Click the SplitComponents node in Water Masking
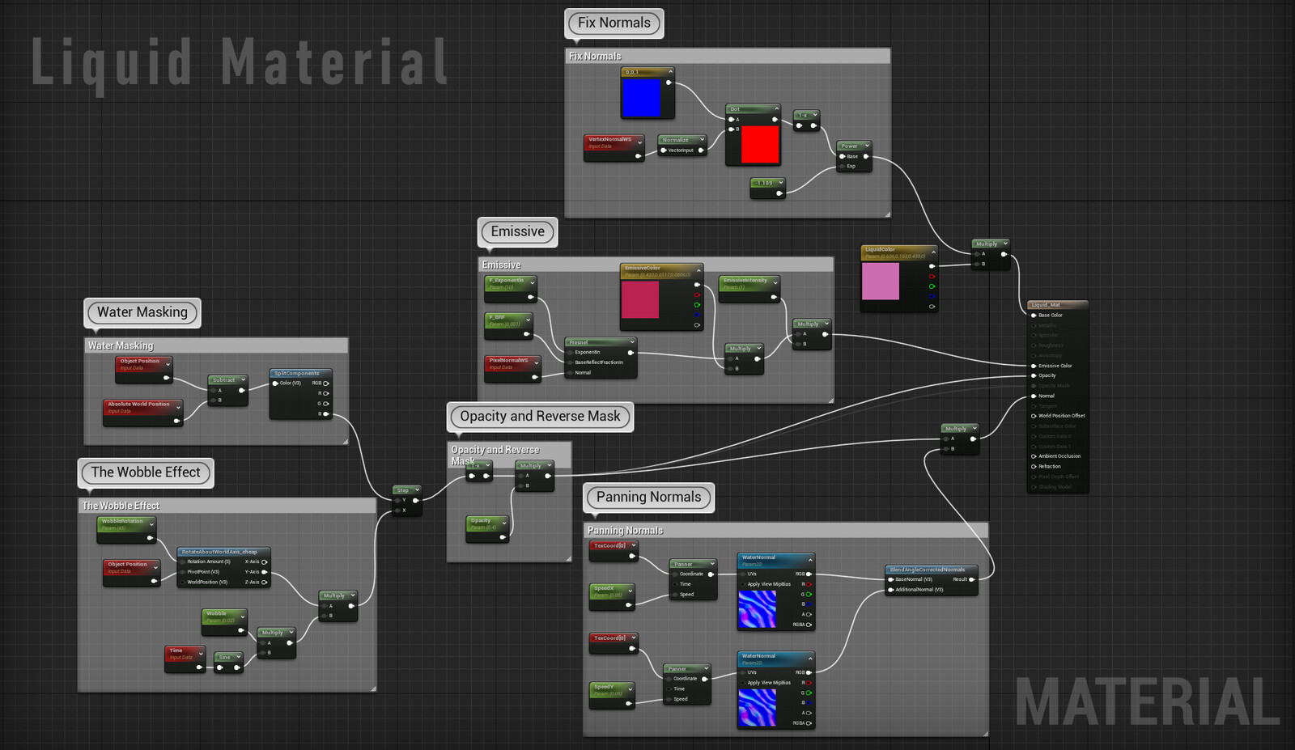Screen dimensions: 1295x750 298,373
